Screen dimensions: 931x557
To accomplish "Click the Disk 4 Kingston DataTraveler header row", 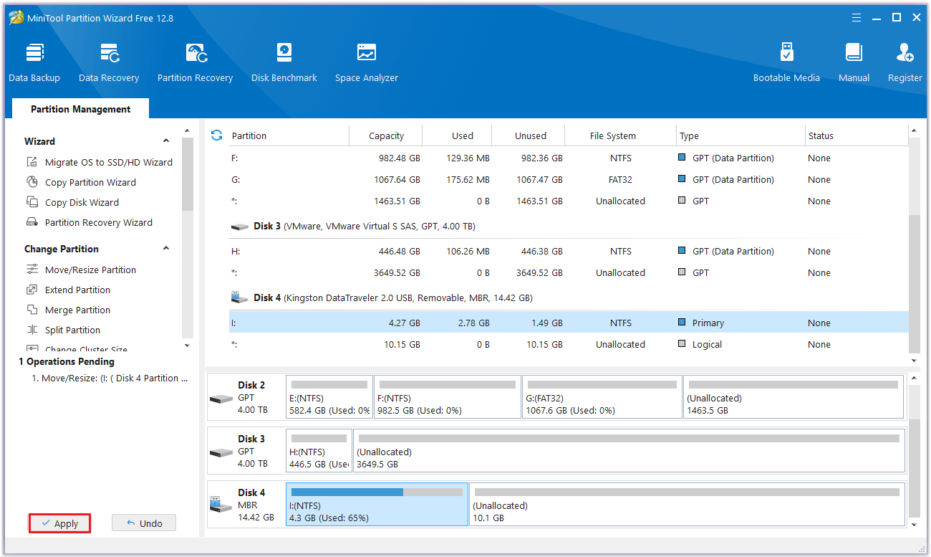I will pos(569,297).
